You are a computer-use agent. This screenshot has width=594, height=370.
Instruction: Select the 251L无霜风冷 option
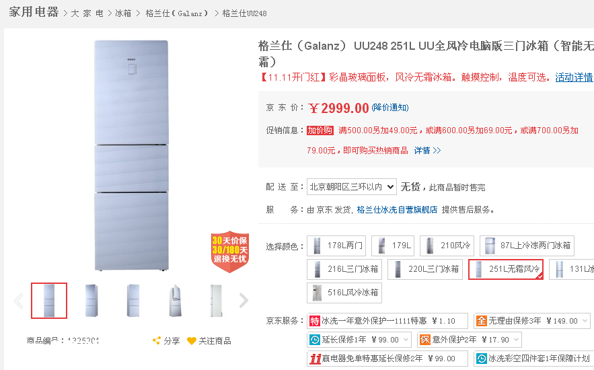pyautogui.click(x=506, y=269)
